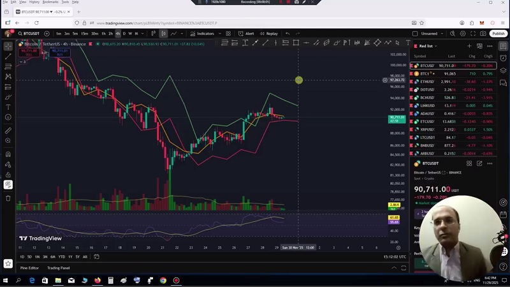Enter fullscreen chart mode

click(x=474, y=33)
